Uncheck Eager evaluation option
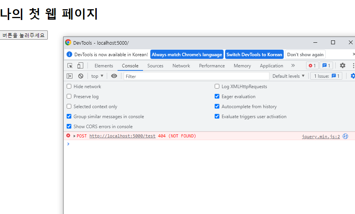The height and width of the screenshot is (214, 355). [217, 96]
